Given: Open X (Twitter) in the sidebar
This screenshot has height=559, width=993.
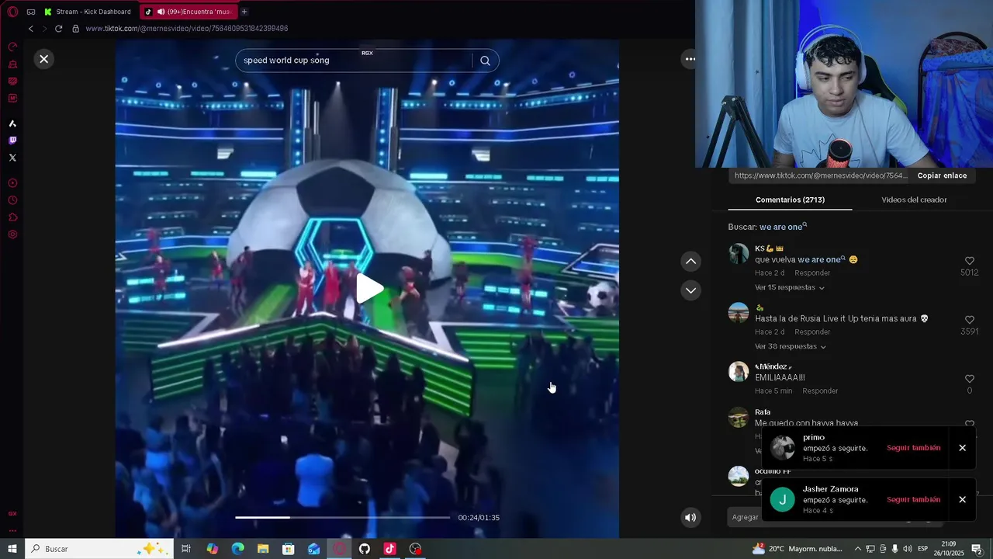Looking at the screenshot, I should coord(12,158).
